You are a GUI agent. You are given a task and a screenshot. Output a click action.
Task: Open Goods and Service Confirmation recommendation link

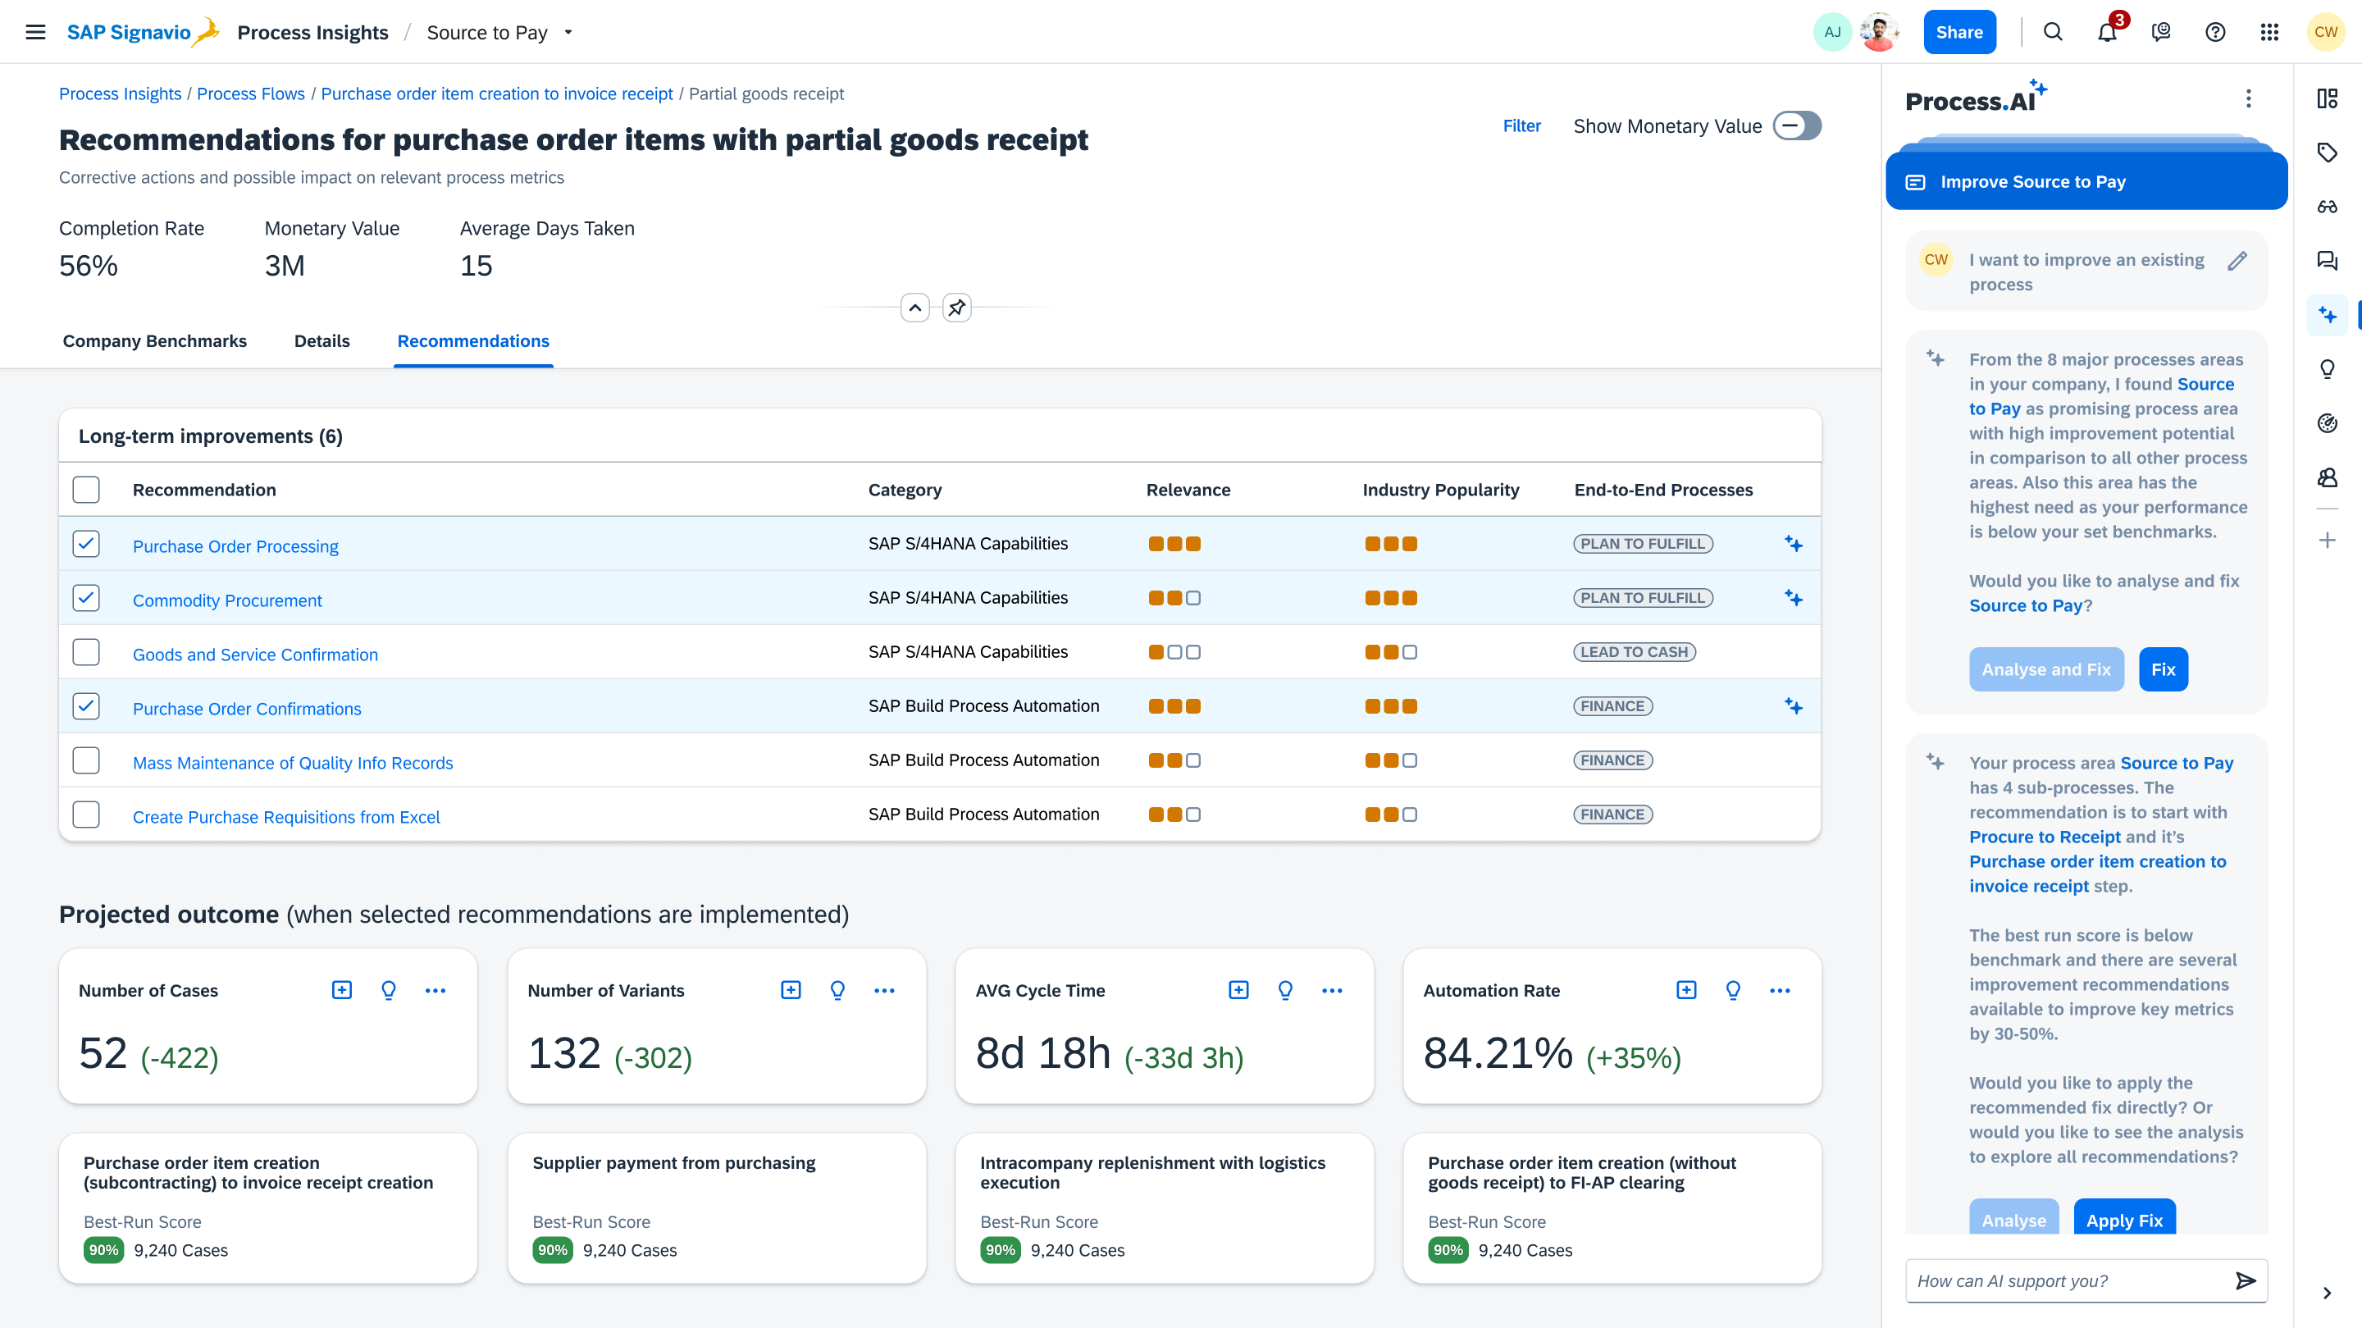tap(255, 655)
